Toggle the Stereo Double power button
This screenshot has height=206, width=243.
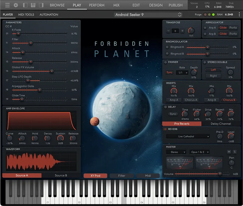coord(205,62)
